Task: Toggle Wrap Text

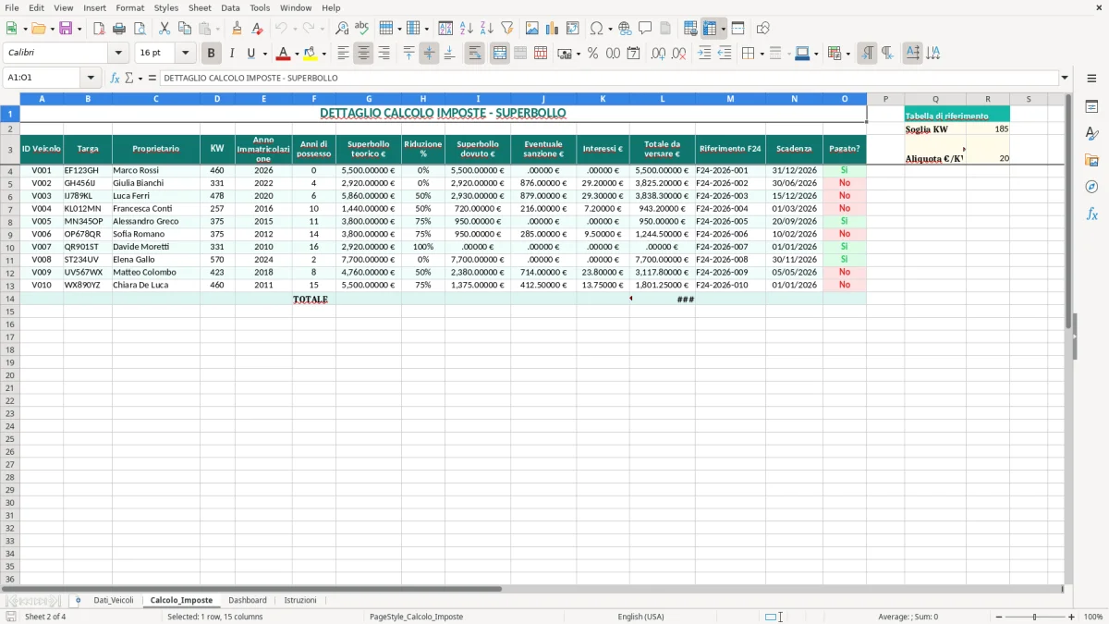Action: click(x=475, y=54)
